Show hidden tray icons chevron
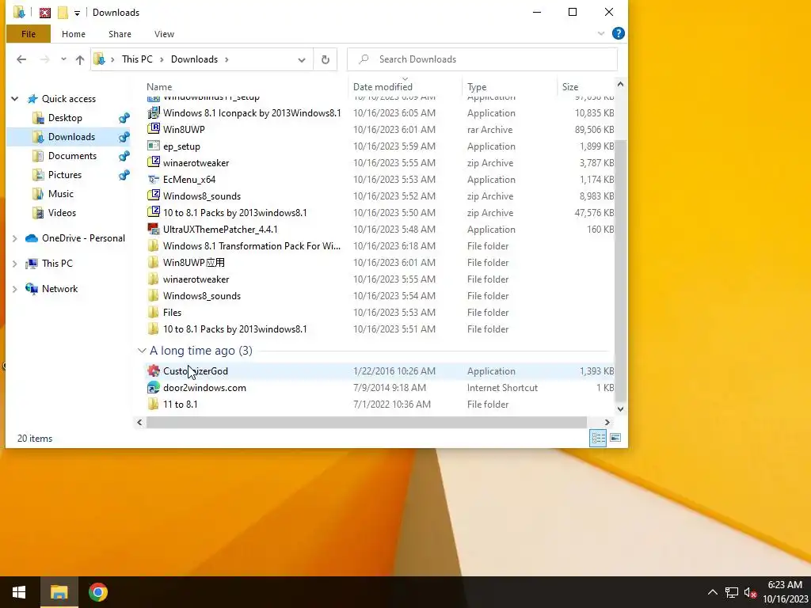 [x=712, y=592]
